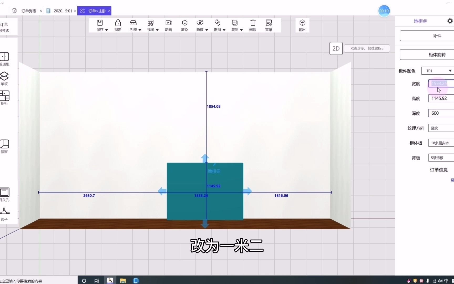The height and width of the screenshot is (284, 454).
Task: Click the 补件 button
Action: point(427,36)
